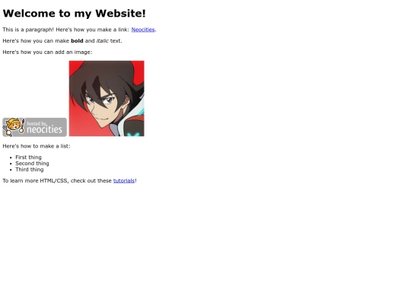This screenshot has height=308, width=411.
Task: Click the neocities wordmark on the badge
Action: pyautogui.click(x=45, y=129)
